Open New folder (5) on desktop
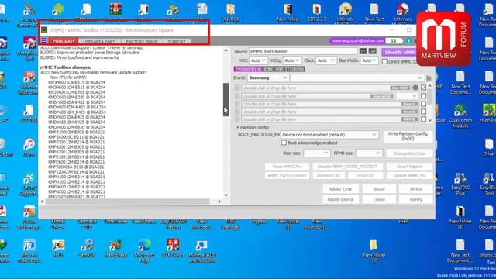 pos(374,251)
